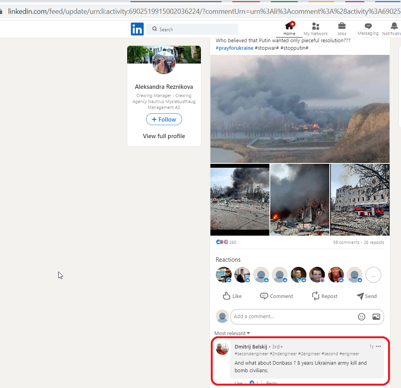Open third reactor's placeholder avatar

[x=261, y=275]
